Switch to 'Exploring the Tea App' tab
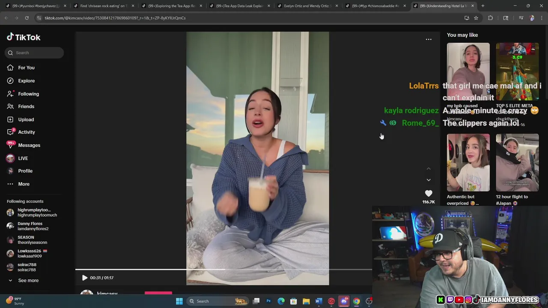The width and height of the screenshot is (548, 308). pyautogui.click(x=171, y=6)
